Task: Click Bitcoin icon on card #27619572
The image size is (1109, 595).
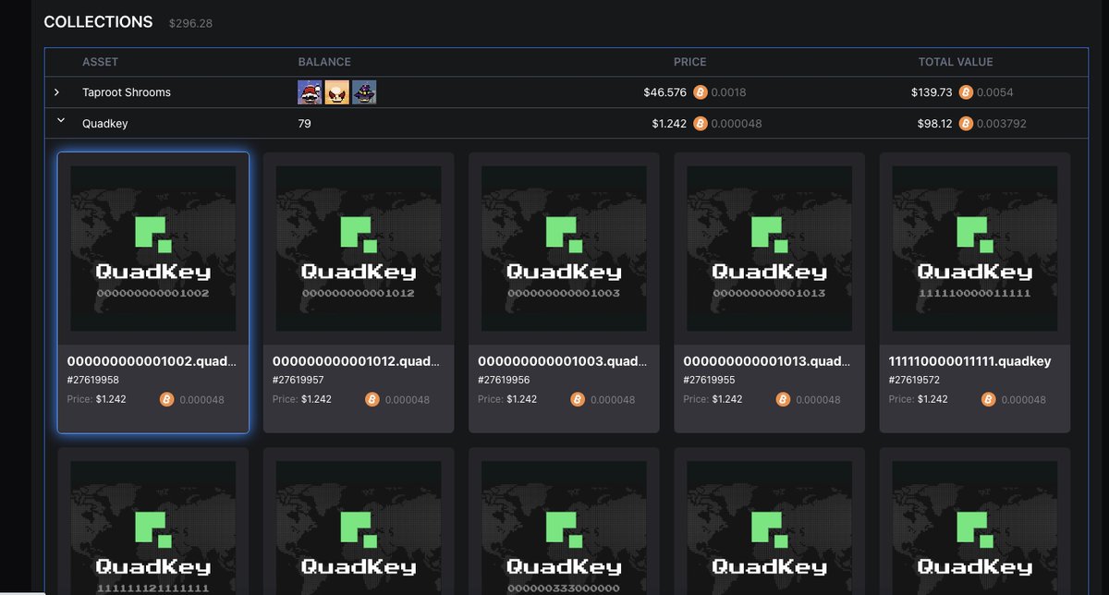Action: 988,399
